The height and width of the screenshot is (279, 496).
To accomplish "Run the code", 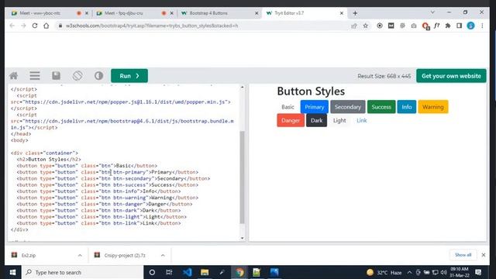I will pyautogui.click(x=129, y=76).
